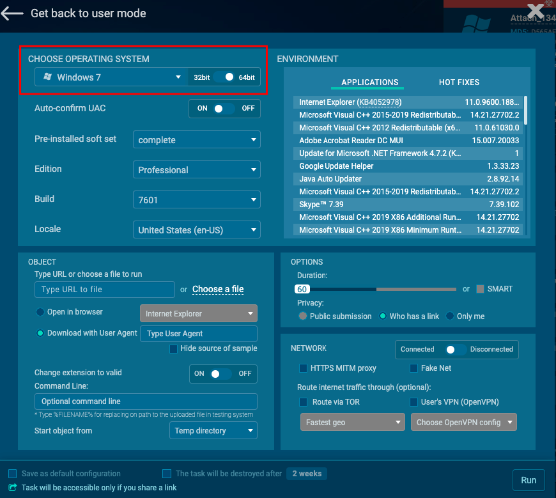This screenshot has height=498, width=556.
Task: Click the Choose a file link
Action: point(218,289)
